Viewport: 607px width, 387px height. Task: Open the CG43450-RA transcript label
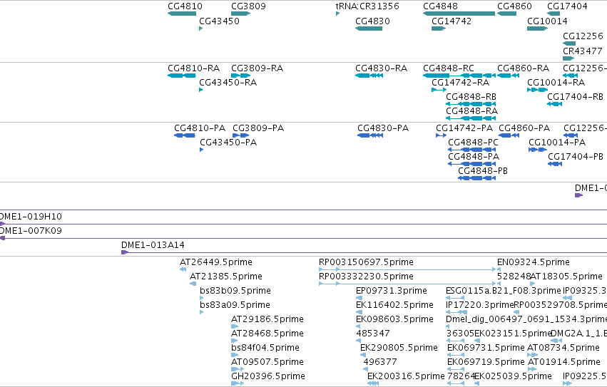pyautogui.click(x=228, y=83)
